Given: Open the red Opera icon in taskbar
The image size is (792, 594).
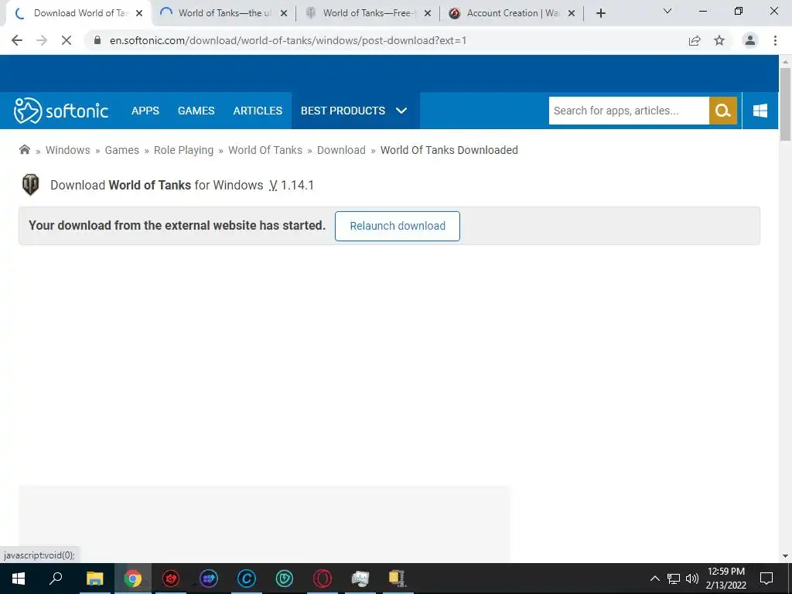Looking at the screenshot, I should (x=323, y=579).
